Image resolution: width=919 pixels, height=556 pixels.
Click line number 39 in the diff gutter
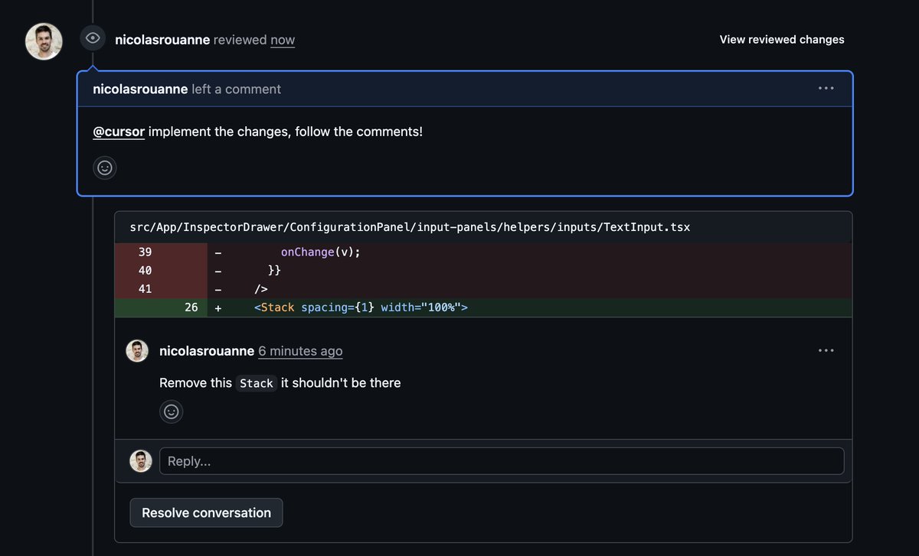click(146, 252)
